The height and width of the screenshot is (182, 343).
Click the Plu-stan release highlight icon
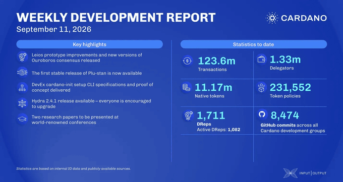tap(23, 73)
